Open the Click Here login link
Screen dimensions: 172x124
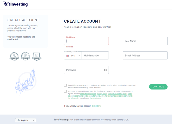pos(96,106)
